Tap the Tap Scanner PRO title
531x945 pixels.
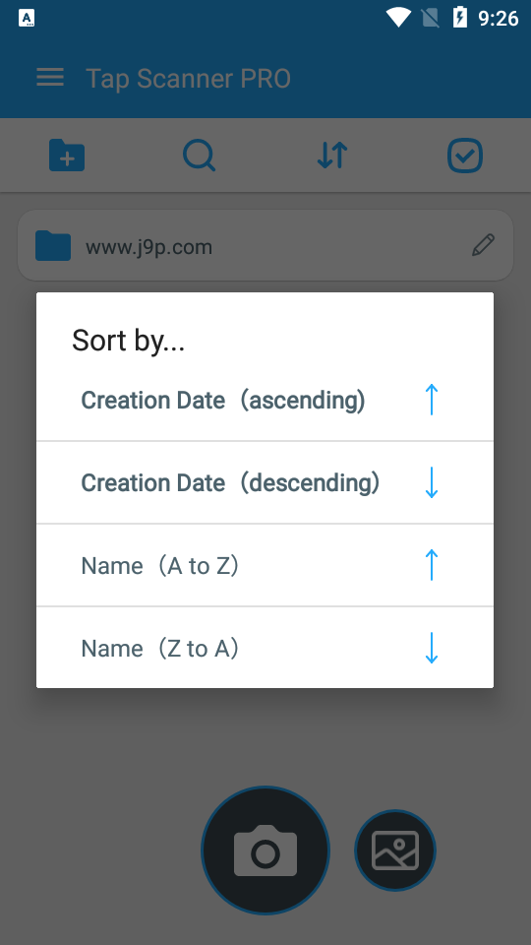click(189, 79)
